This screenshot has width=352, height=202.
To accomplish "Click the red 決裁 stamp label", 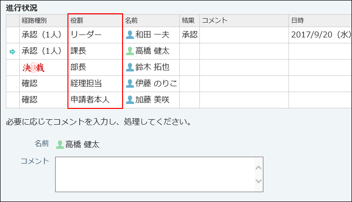I will [x=33, y=68].
